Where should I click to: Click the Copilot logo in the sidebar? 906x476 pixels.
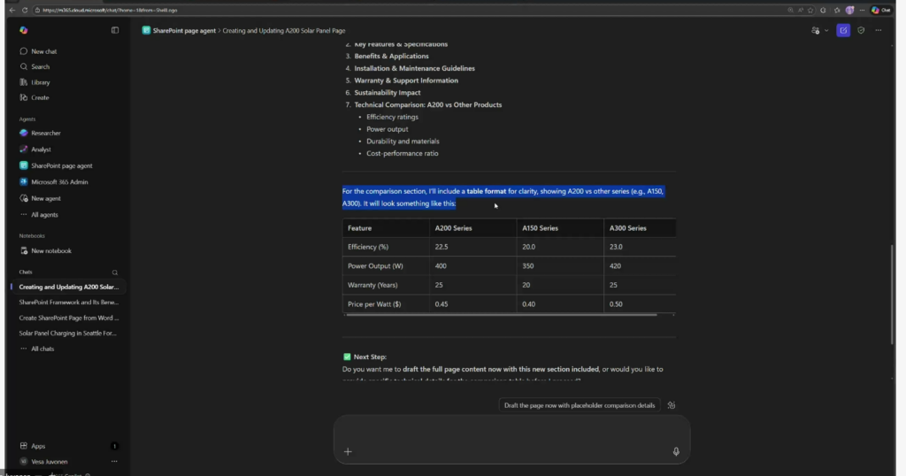tap(24, 30)
